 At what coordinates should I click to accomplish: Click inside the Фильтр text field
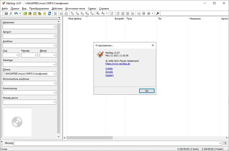click(x=116, y=143)
